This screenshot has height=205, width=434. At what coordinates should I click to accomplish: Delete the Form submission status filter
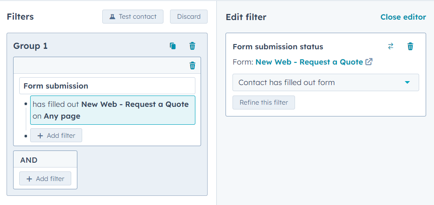tap(410, 46)
